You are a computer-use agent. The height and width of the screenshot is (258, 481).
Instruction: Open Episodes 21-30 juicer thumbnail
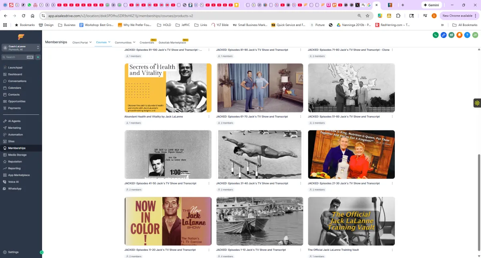coord(352,154)
